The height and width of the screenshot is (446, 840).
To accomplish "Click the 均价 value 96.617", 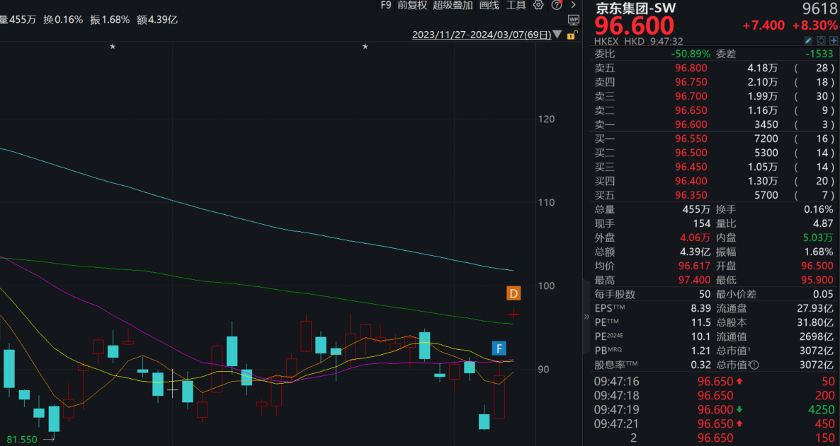I will click(x=694, y=266).
